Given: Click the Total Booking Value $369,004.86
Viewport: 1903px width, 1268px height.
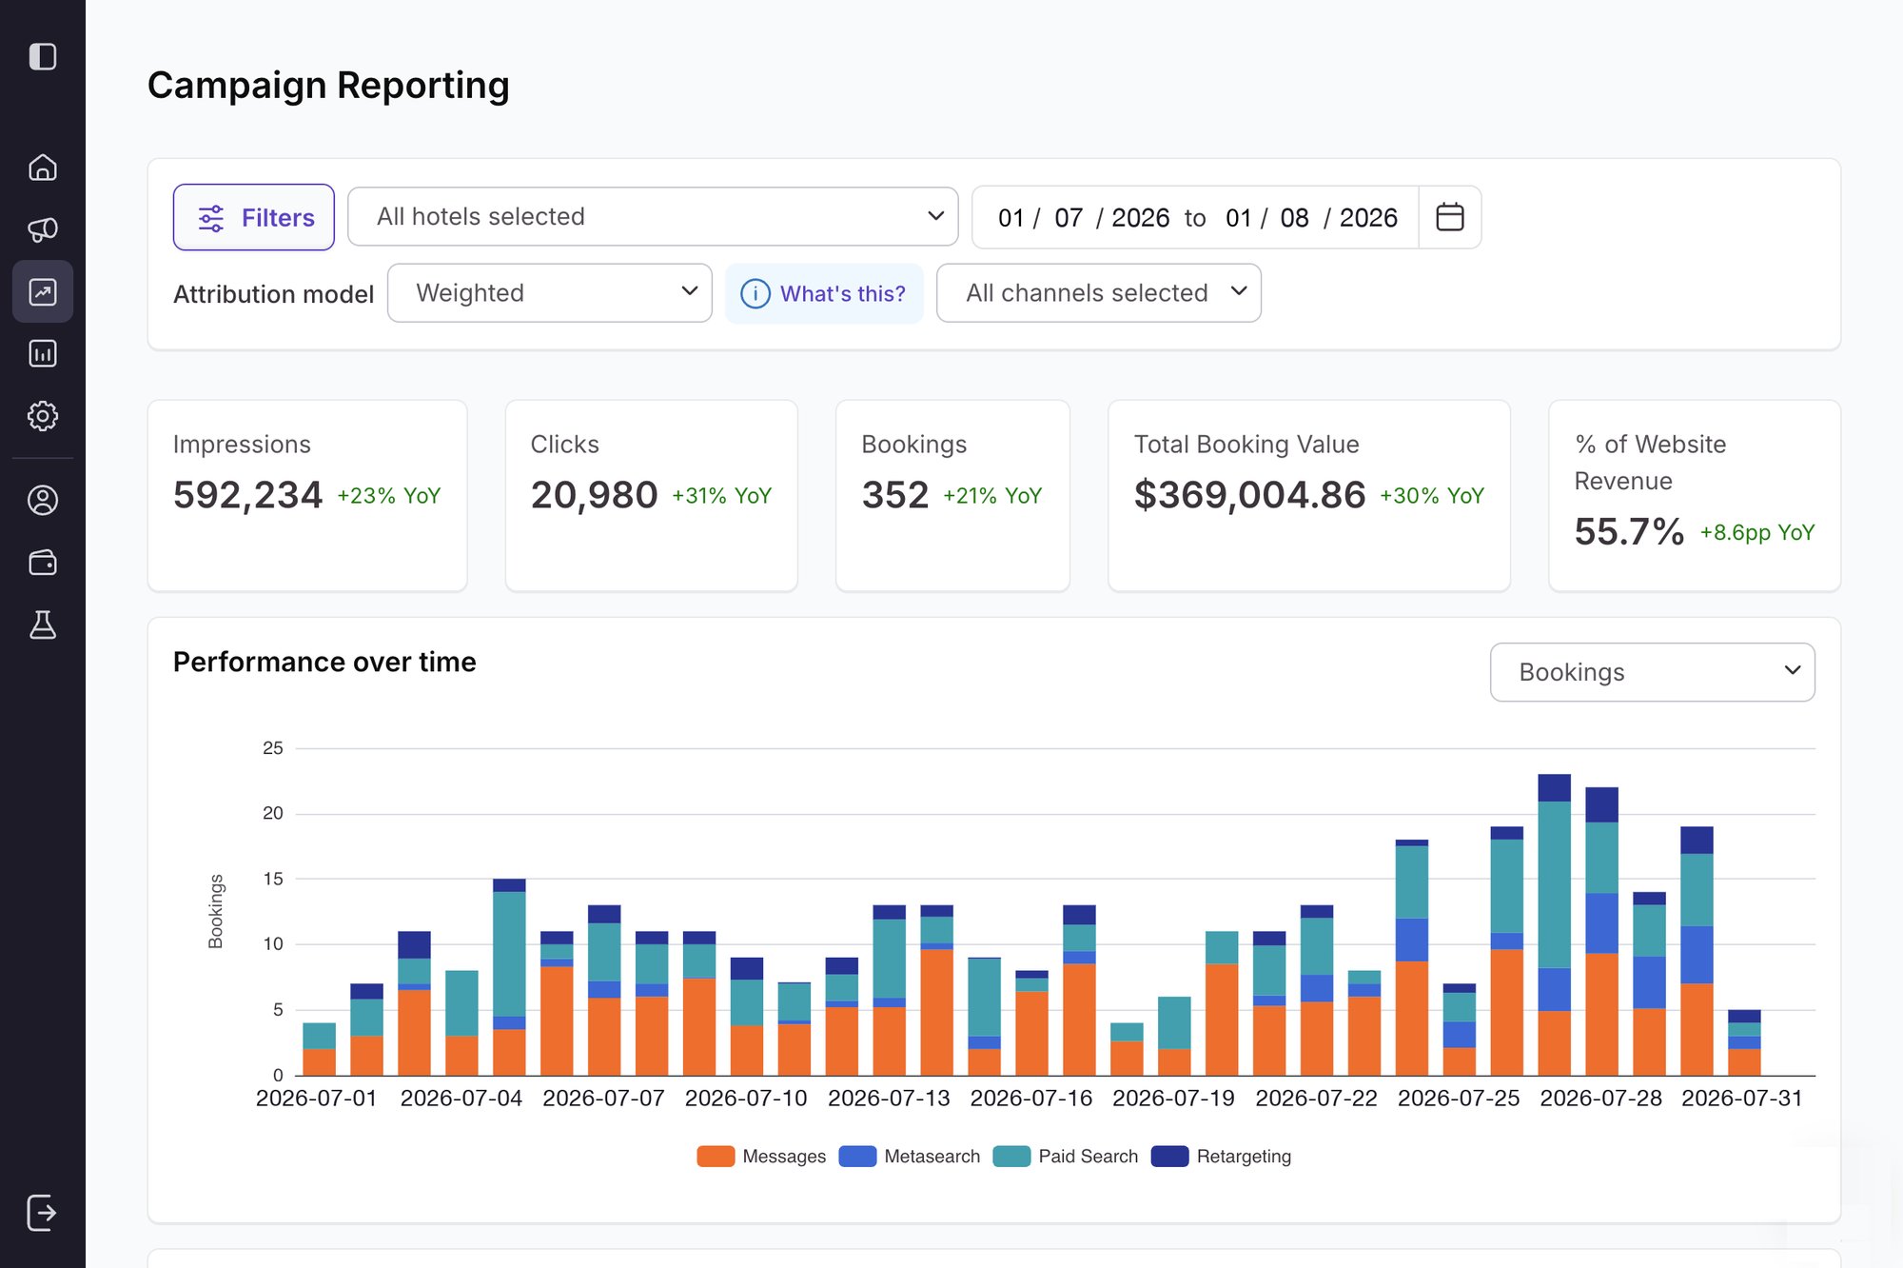Looking at the screenshot, I should 1249,495.
